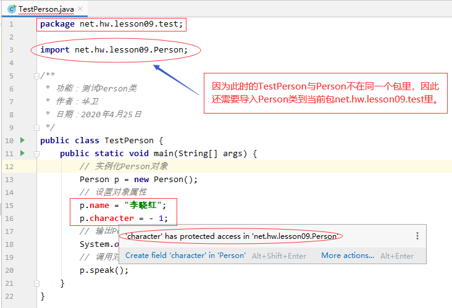
Task: Click line number 1 in the gutter
Action: [x=11, y=24]
